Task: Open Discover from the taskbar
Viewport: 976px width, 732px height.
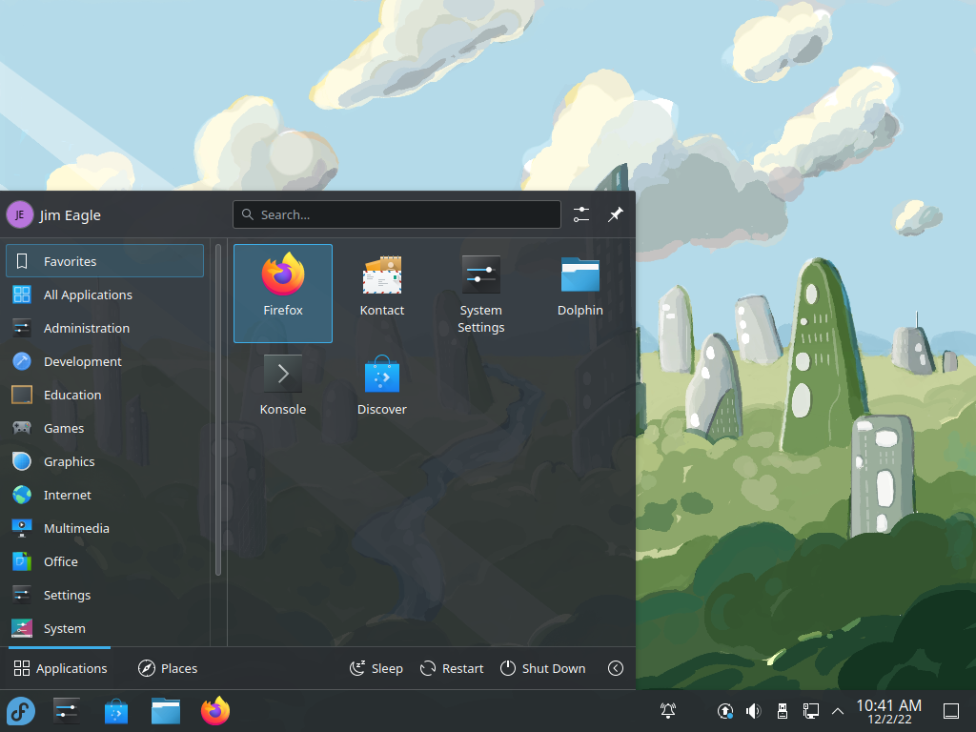Action: pyautogui.click(x=115, y=711)
